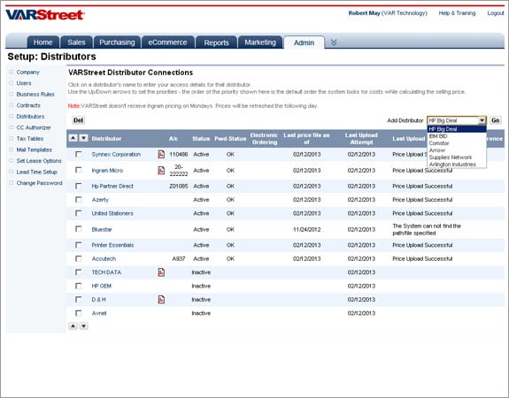This screenshot has height=398, width=509.
Task: Open Tax Tables in sidebar
Action: coord(30,139)
